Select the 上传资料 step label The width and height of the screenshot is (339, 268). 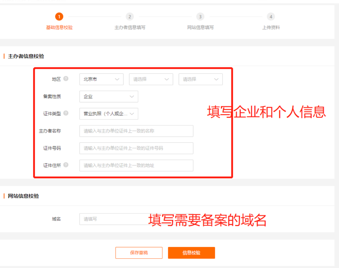point(271,28)
